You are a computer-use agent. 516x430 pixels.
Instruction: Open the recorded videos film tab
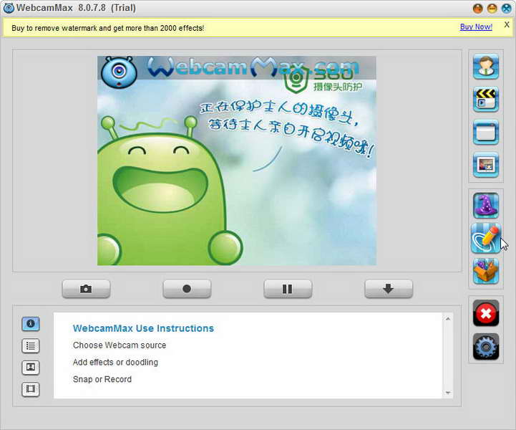point(31,389)
